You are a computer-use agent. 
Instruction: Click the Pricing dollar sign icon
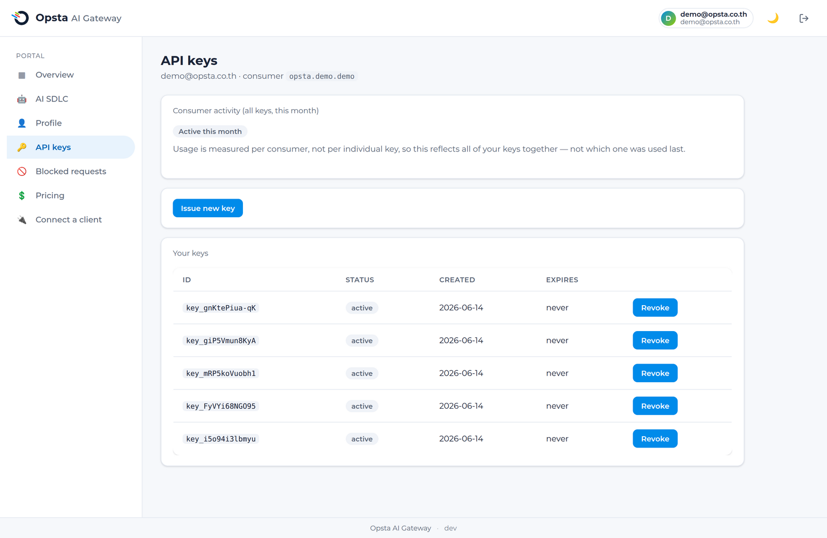22,196
